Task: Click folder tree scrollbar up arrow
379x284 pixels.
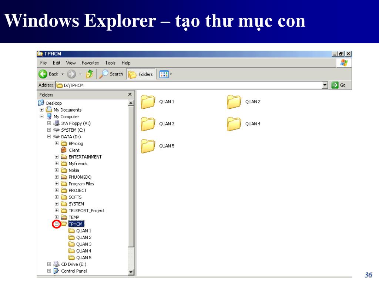Action: coord(131,103)
